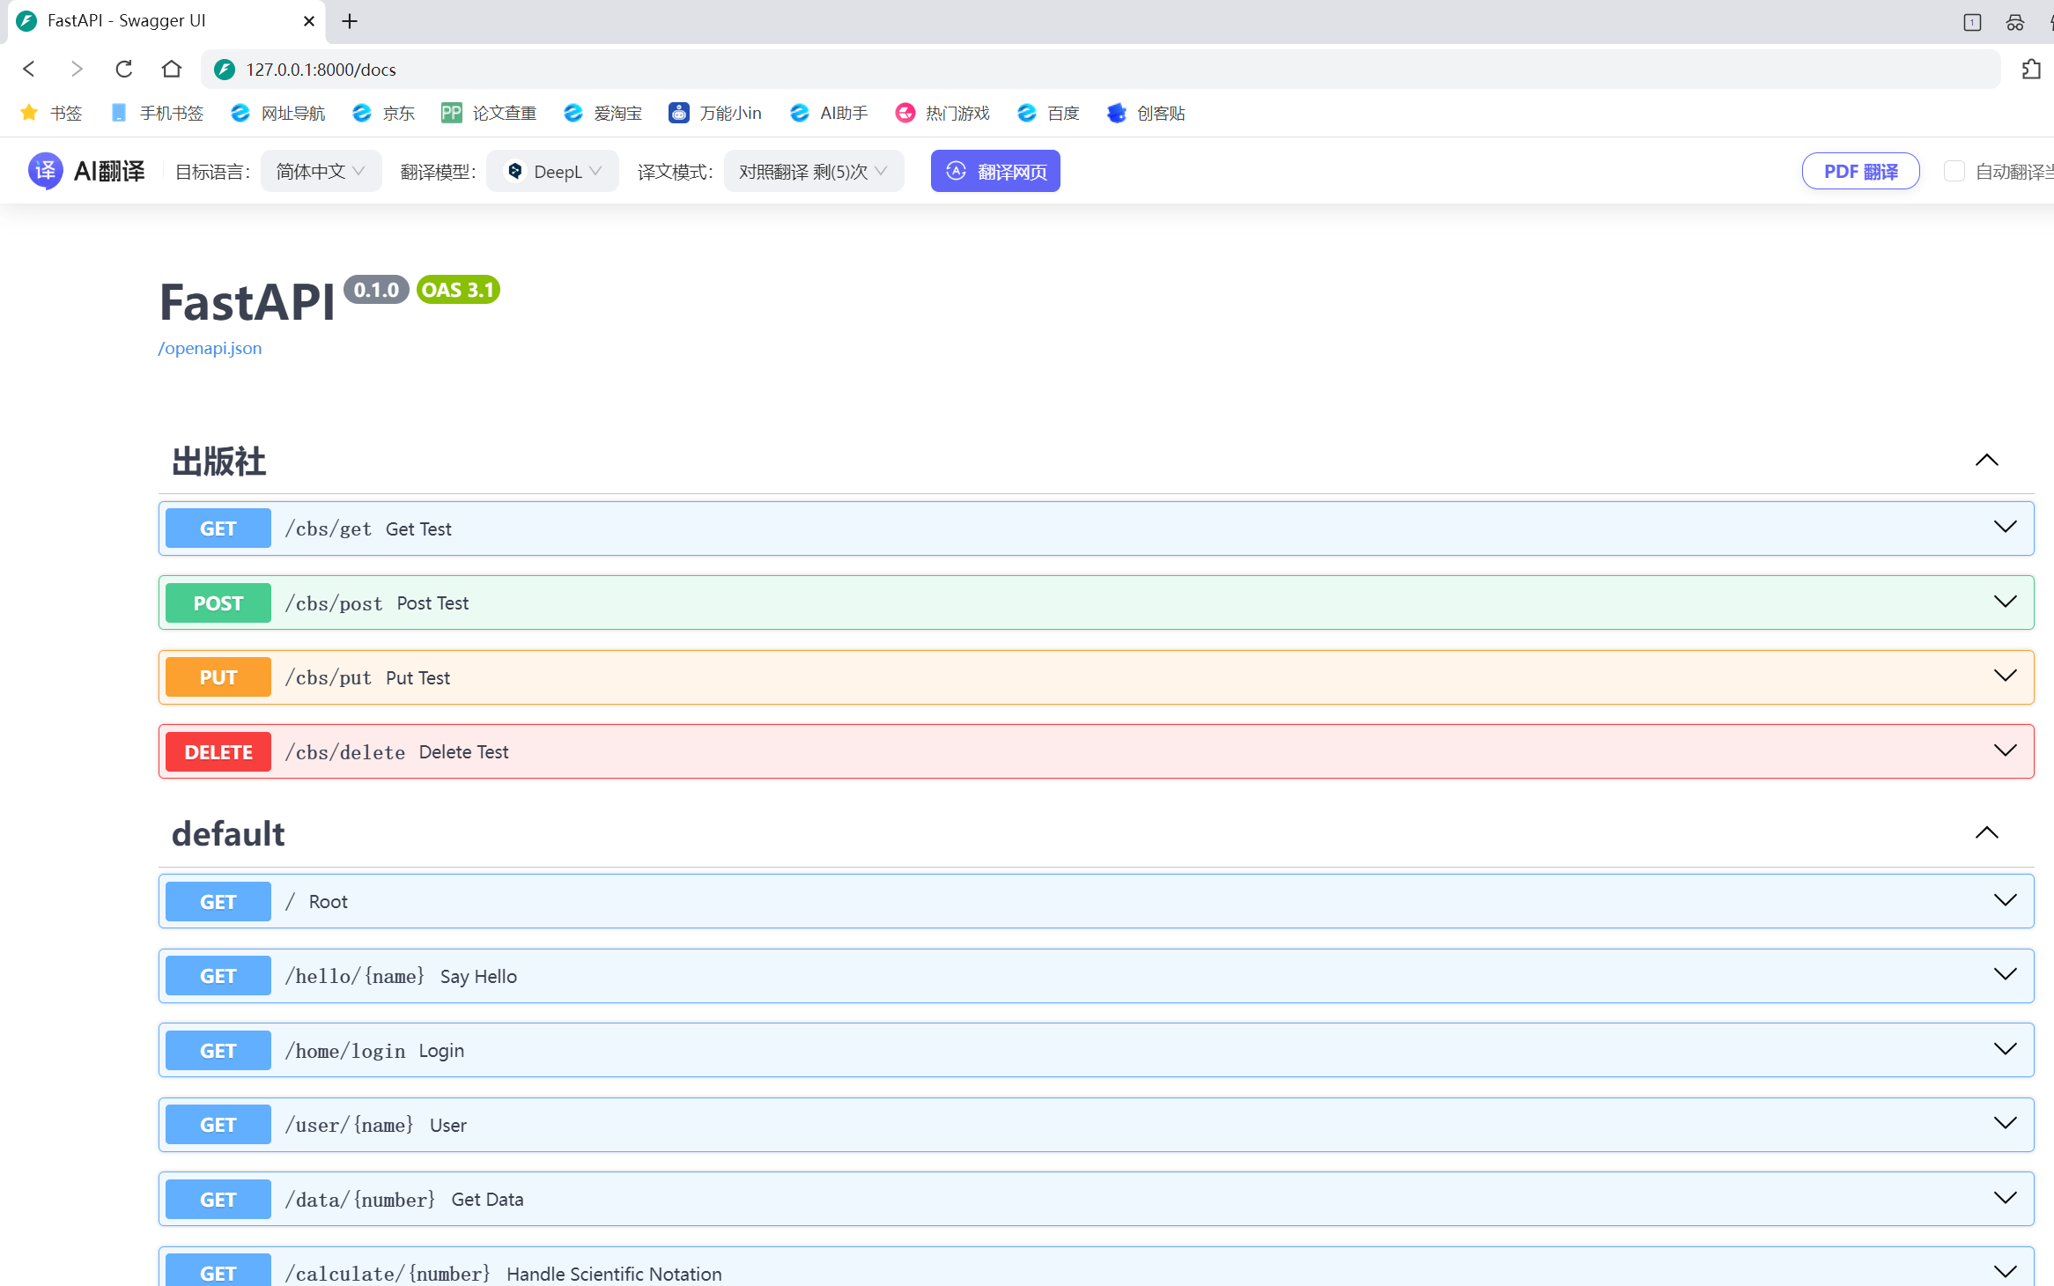The height and width of the screenshot is (1286, 2054).
Task: Open target language 简体中文 dropdown
Action: [x=321, y=171]
